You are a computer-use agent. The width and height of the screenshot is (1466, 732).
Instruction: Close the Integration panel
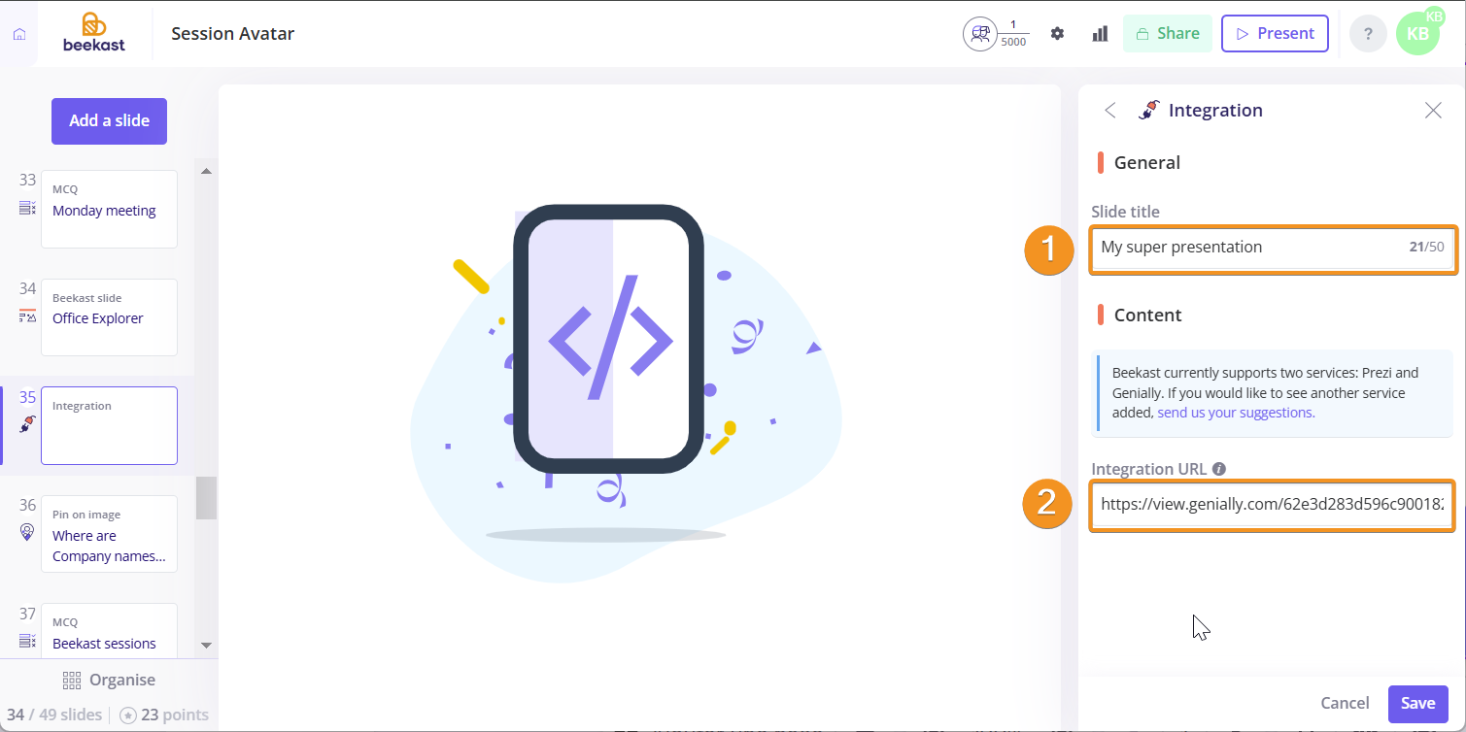[1433, 111]
